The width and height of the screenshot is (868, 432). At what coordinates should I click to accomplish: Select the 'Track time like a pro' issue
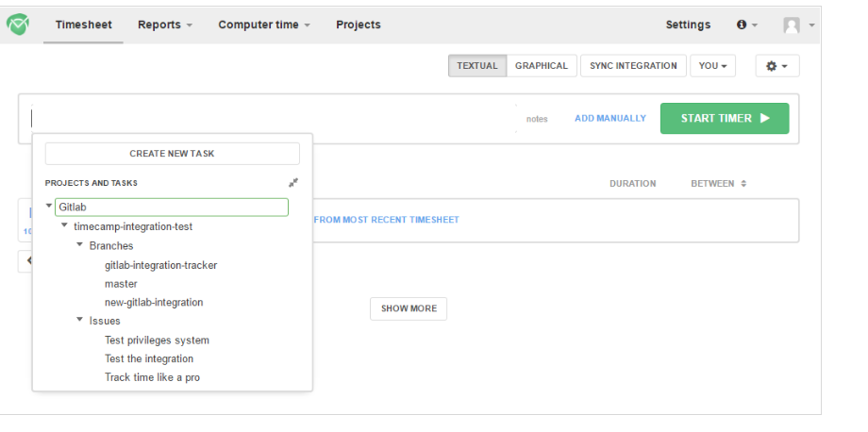[x=152, y=378]
